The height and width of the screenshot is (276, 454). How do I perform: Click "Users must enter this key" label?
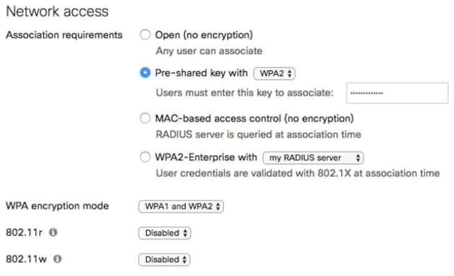point(245,93)
